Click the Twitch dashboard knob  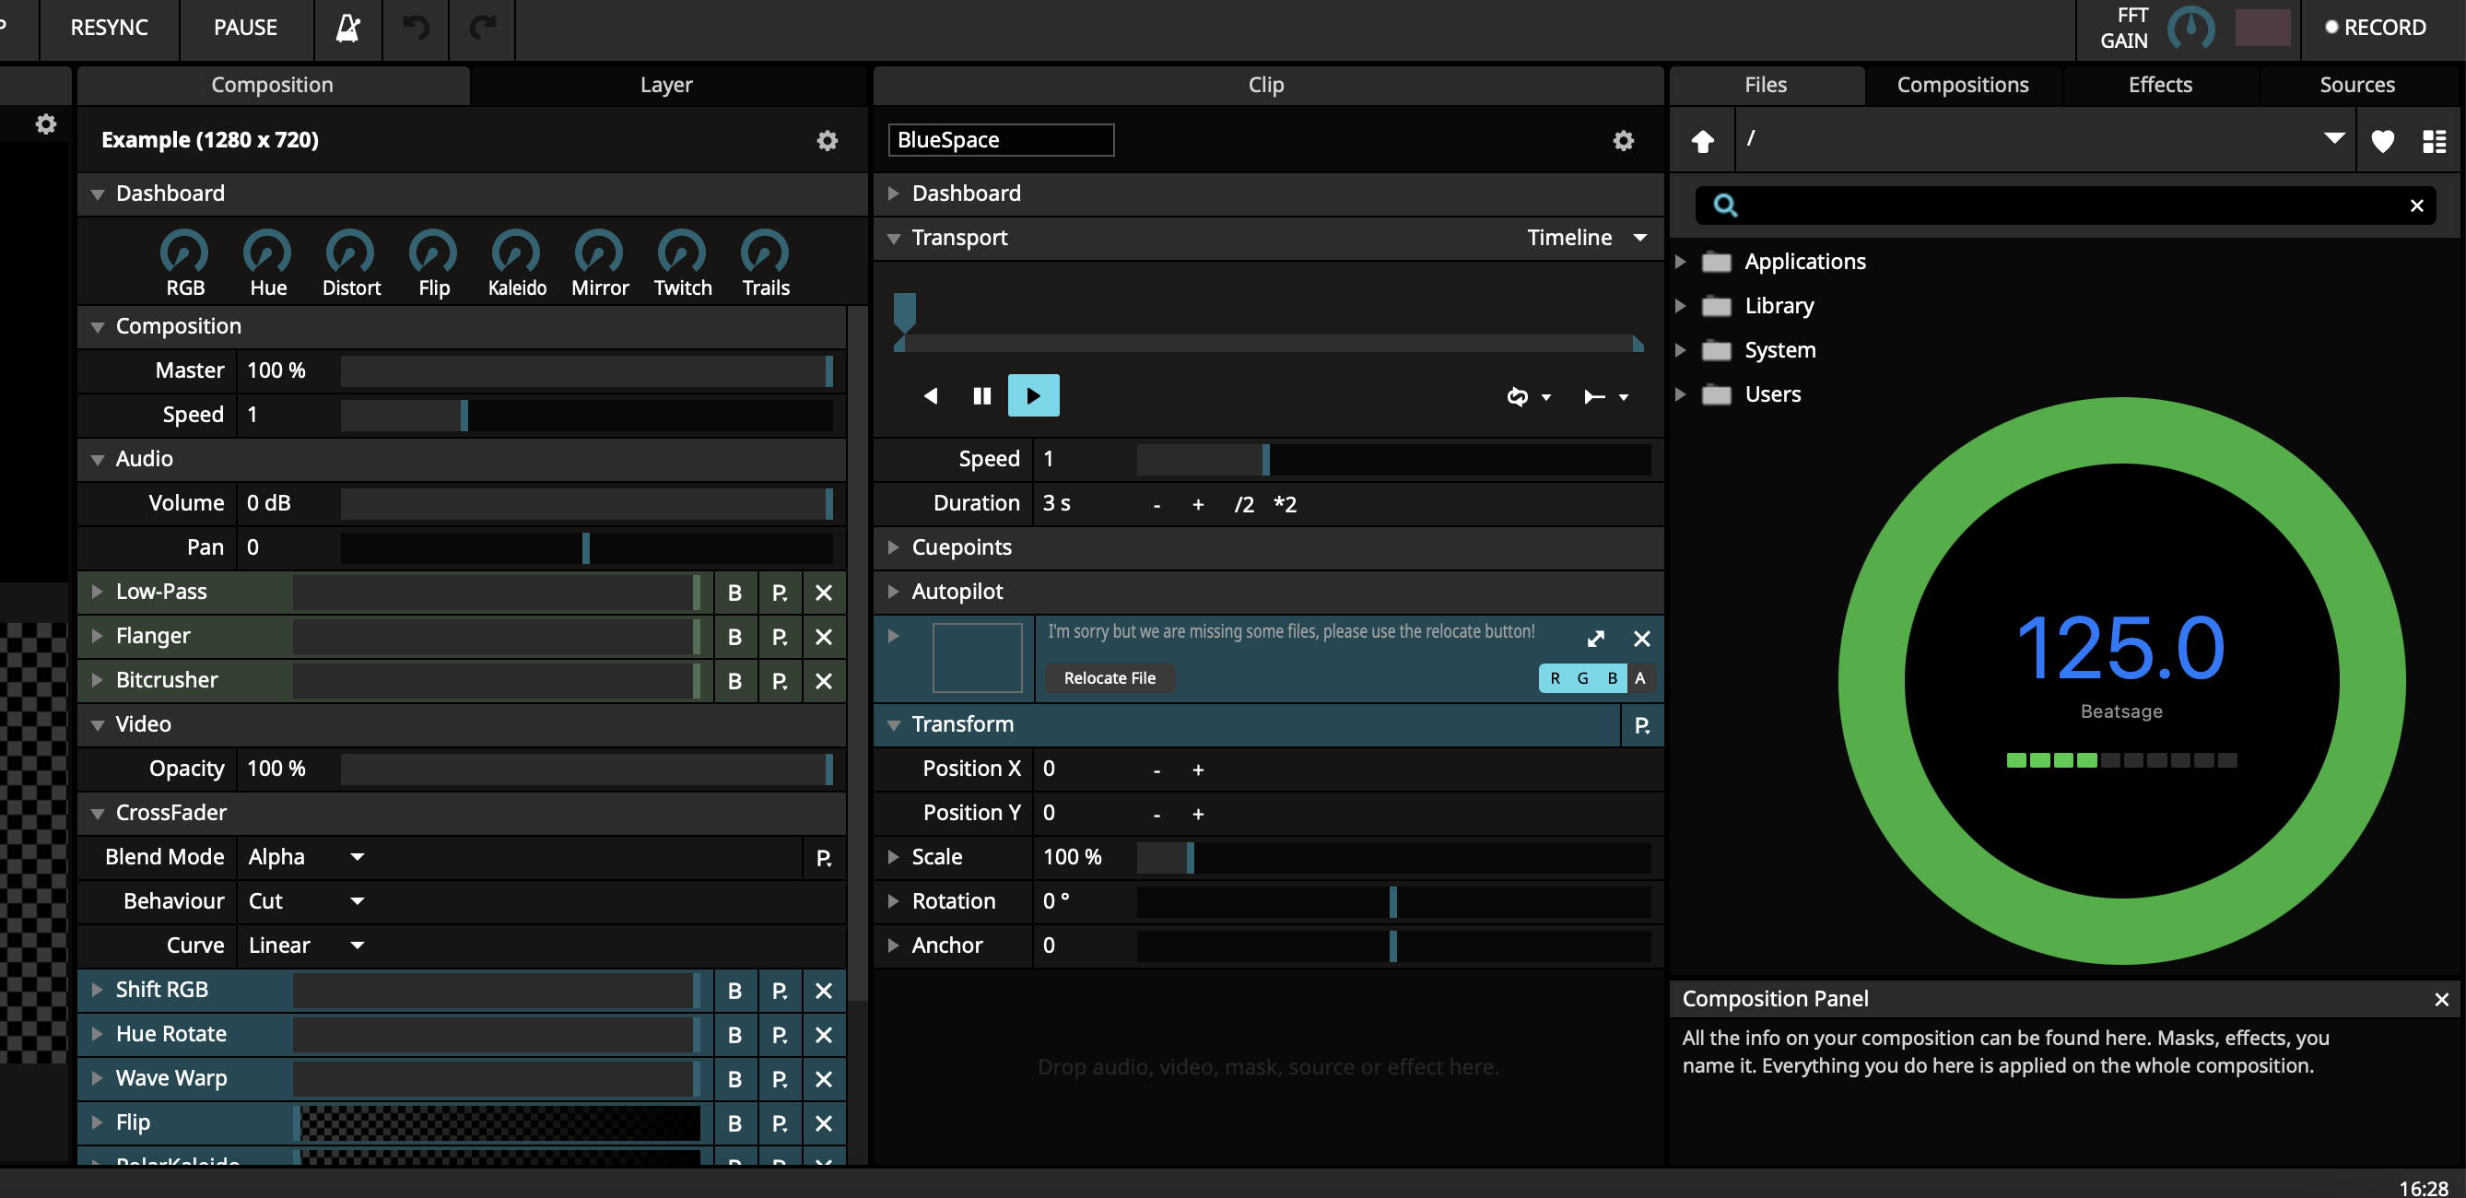[x=682, y=252]
